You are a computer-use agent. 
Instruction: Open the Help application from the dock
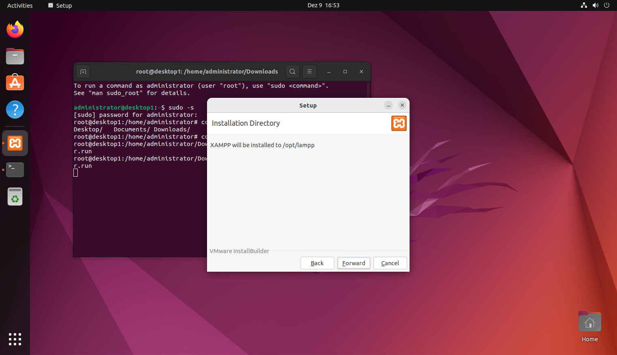(15, 109)
